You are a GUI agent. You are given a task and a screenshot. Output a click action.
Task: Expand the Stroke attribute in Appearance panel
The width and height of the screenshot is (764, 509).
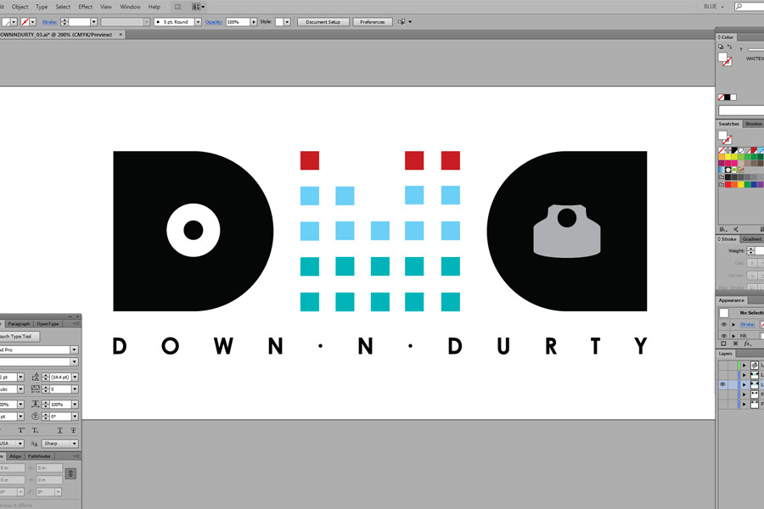pos(733,324)
